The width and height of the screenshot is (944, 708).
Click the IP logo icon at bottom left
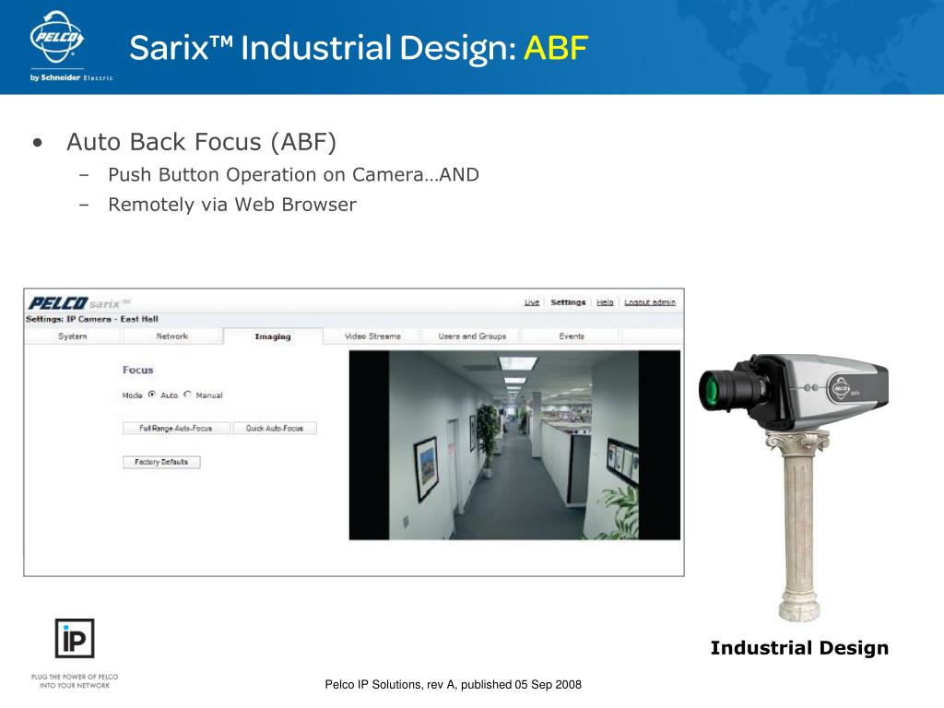[75, 638]
